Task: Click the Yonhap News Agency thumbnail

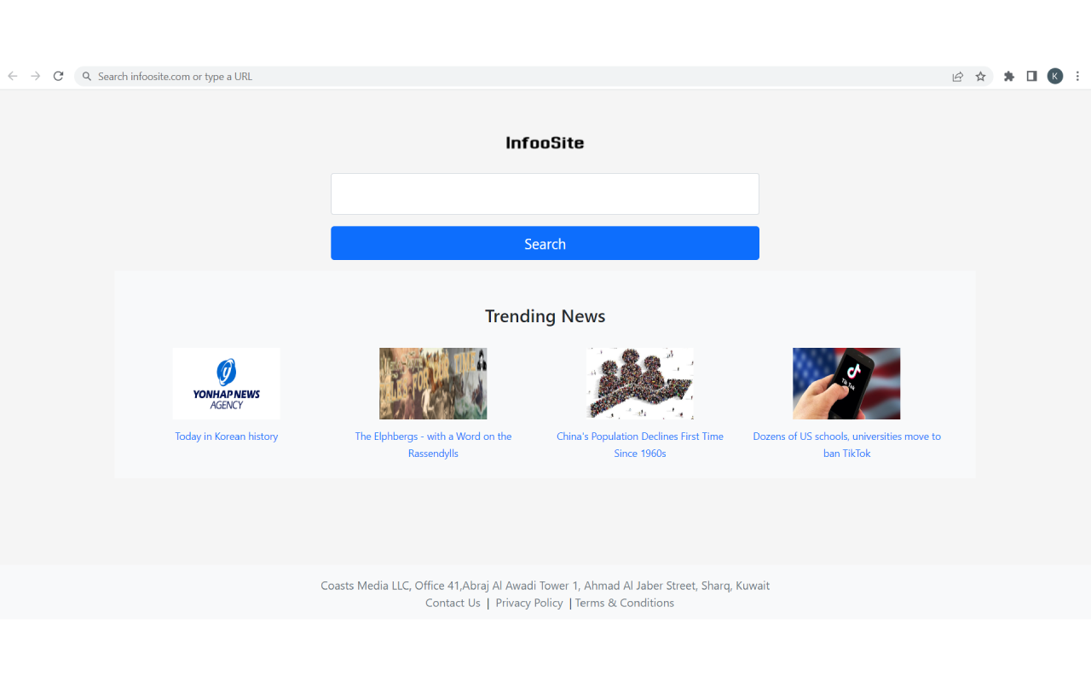Action: coord(226,383)
